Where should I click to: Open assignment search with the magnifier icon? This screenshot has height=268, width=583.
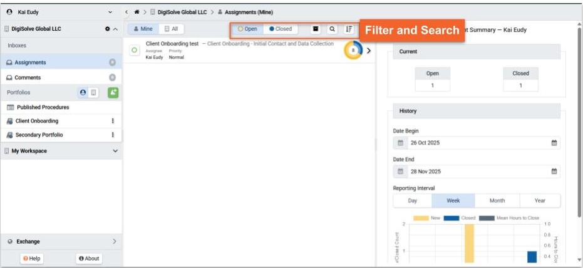coord(332,29)
